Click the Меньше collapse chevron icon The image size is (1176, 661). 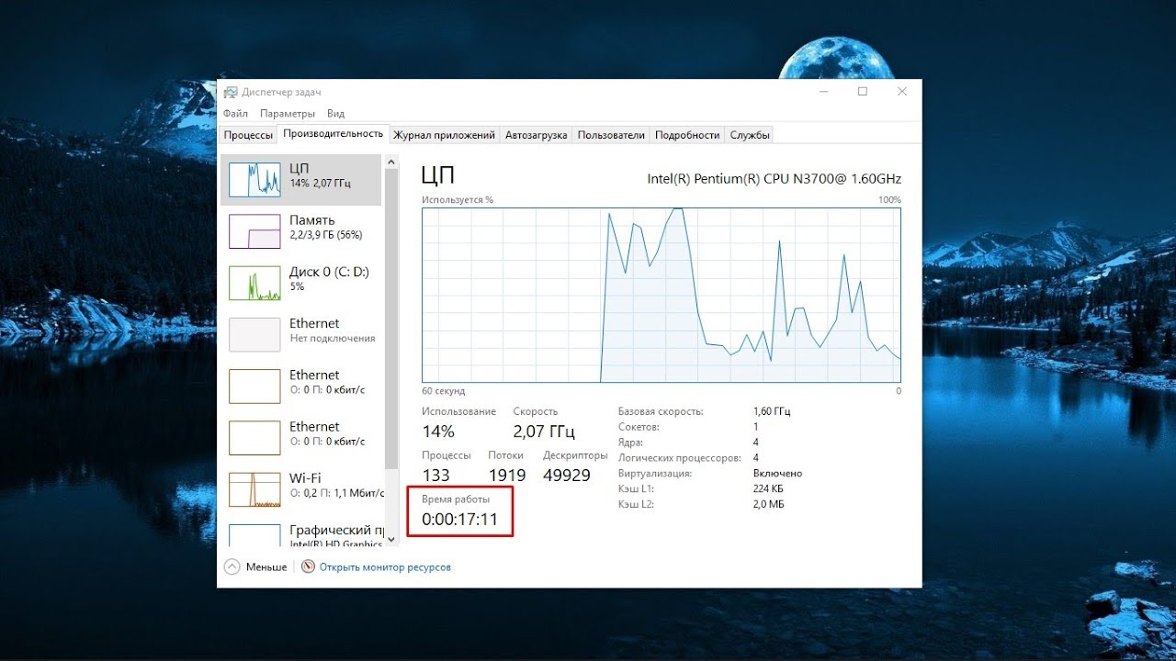point(232,567)
